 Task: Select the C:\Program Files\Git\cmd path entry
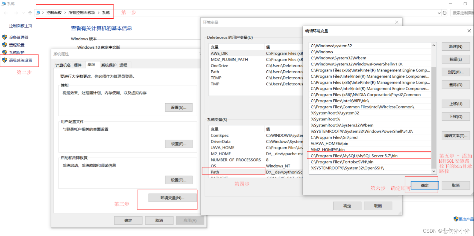[x=370, y=137]
